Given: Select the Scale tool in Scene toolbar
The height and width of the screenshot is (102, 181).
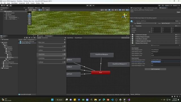Looking at the screenshot, I should point(29,20).
